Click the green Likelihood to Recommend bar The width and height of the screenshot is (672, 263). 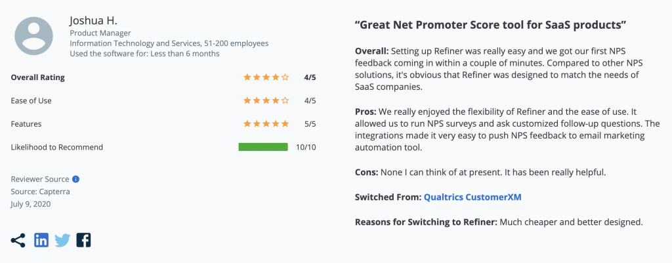click(263, 147)
